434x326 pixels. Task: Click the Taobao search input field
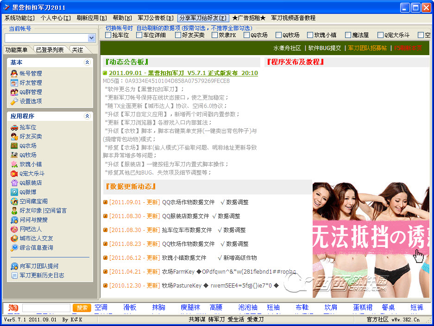click(46, 308)
